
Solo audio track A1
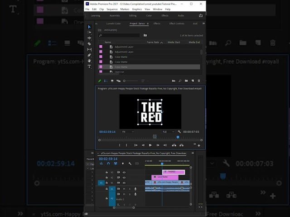click(x=130, y=189)
